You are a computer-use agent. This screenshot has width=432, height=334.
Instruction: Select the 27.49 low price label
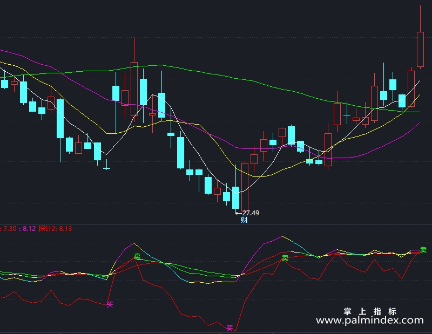(x=251, y=213)
